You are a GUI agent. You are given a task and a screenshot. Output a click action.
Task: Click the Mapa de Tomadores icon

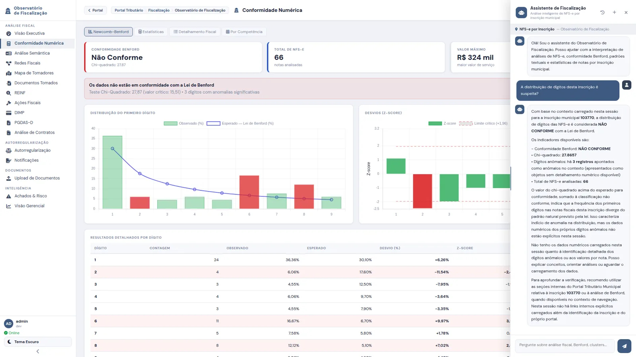pyautogui.click(x=8, y=73)
